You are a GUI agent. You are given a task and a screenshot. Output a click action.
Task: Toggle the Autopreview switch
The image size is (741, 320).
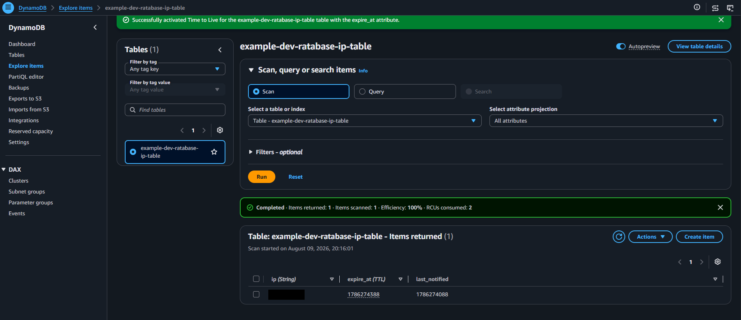[x=621, y=46]
